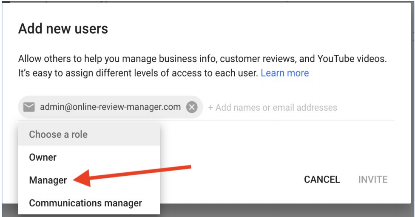Image resolution: width=415 pixels, height=217 pixels.
Task: Click the Add new users dialog title
Action: tap(63, 29)
